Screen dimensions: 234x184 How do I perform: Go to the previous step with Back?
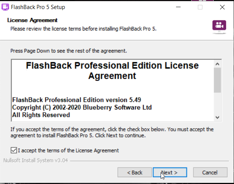[135, 172]
